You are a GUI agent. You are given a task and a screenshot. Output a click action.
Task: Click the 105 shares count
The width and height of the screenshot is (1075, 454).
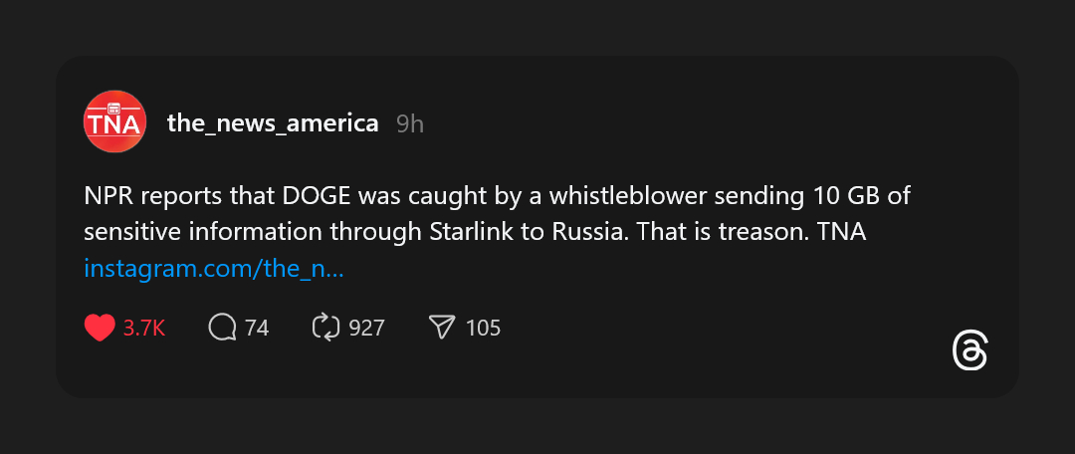(x=483, y=328)
